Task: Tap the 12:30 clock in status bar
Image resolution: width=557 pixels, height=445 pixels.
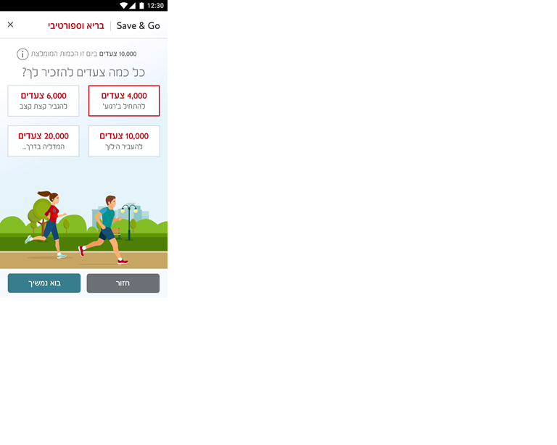Action: 155,6
